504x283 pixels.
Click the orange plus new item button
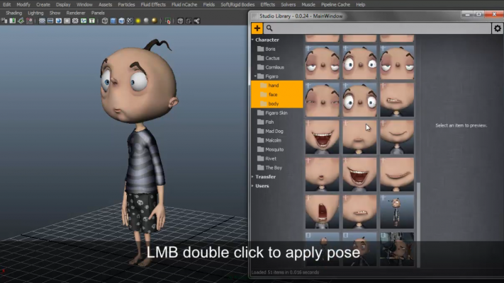pyautogui.click(x=257, y=28)
